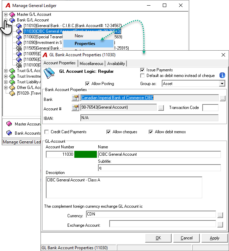Image resolution: width=229 pixels, height=251 pixels.
Task: Click the green book icon for Trust G/L Account
Action: click(12, 71)
